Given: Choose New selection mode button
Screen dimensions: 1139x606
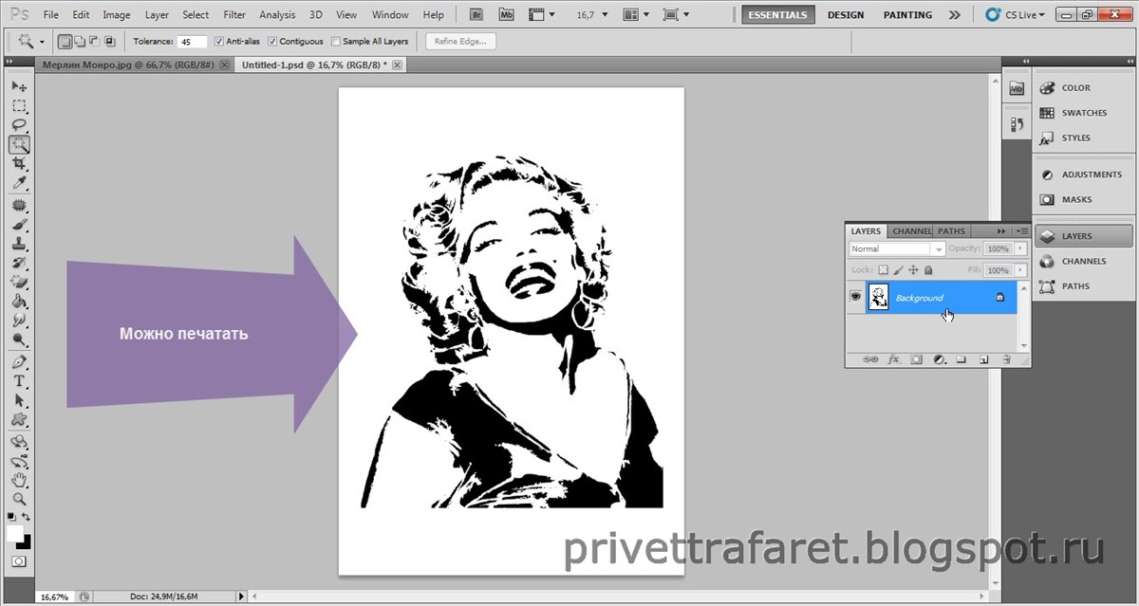Looking at the screenshot, I should (65, 42).
